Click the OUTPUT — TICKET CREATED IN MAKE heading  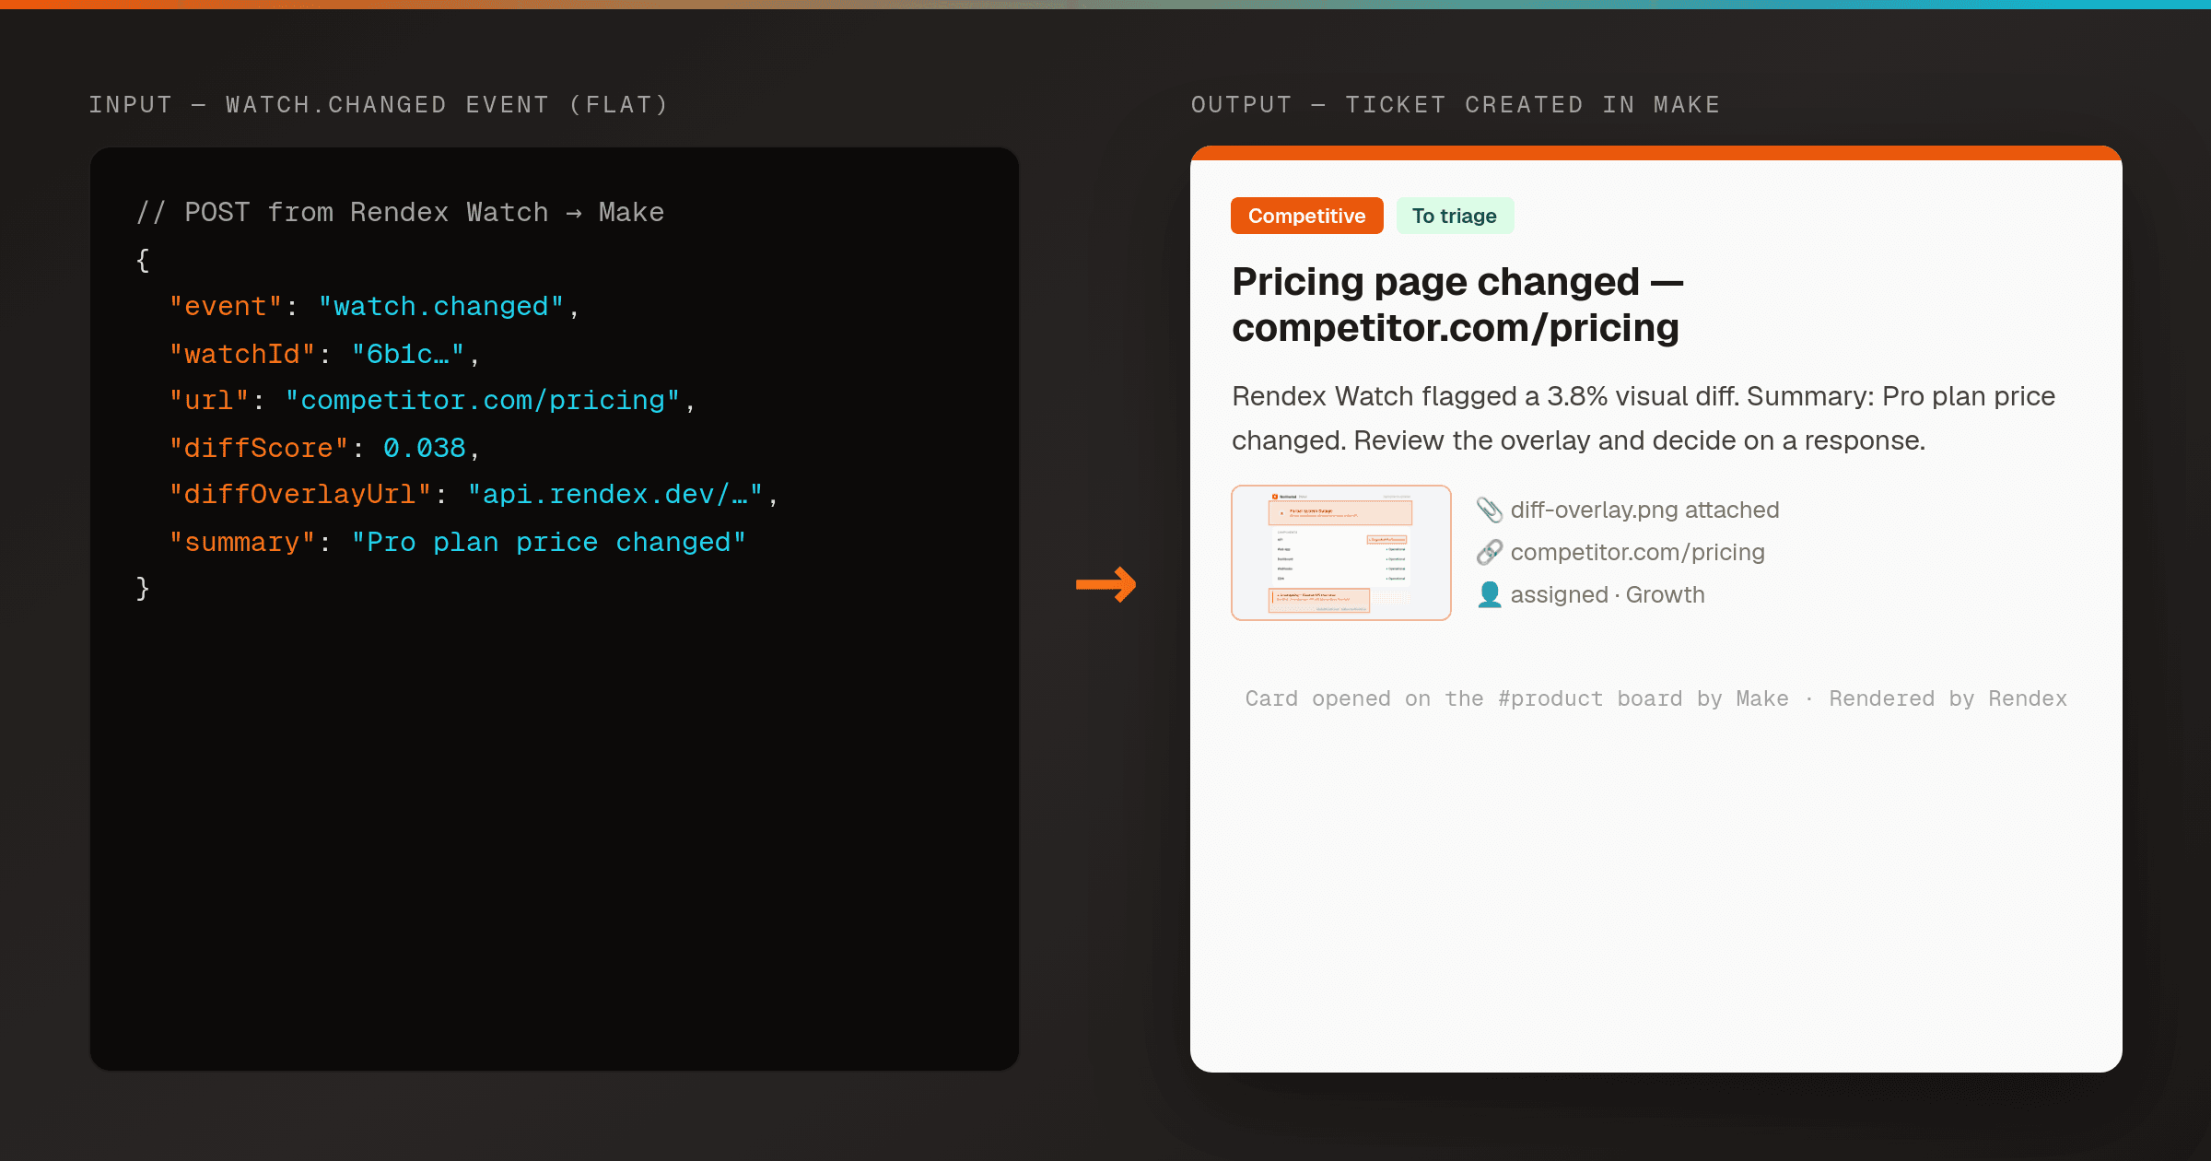(x=1456, y=105)
